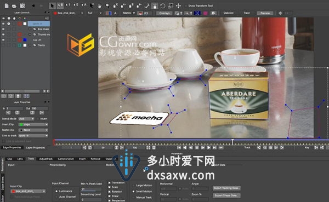Track forwards with the last Track button

[282, 148]
